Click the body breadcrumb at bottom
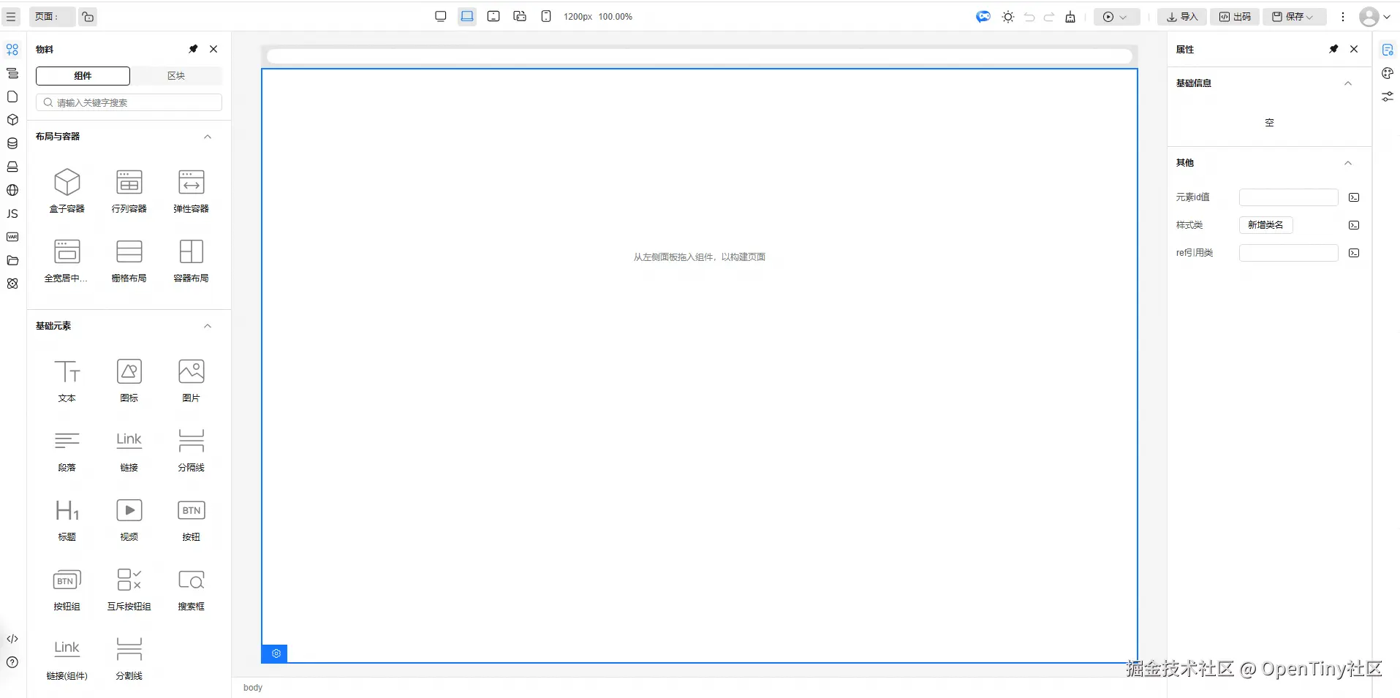The image size is (1400, 698). tap(253, 688)
